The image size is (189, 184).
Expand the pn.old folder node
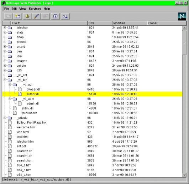[x=5, y=47]
